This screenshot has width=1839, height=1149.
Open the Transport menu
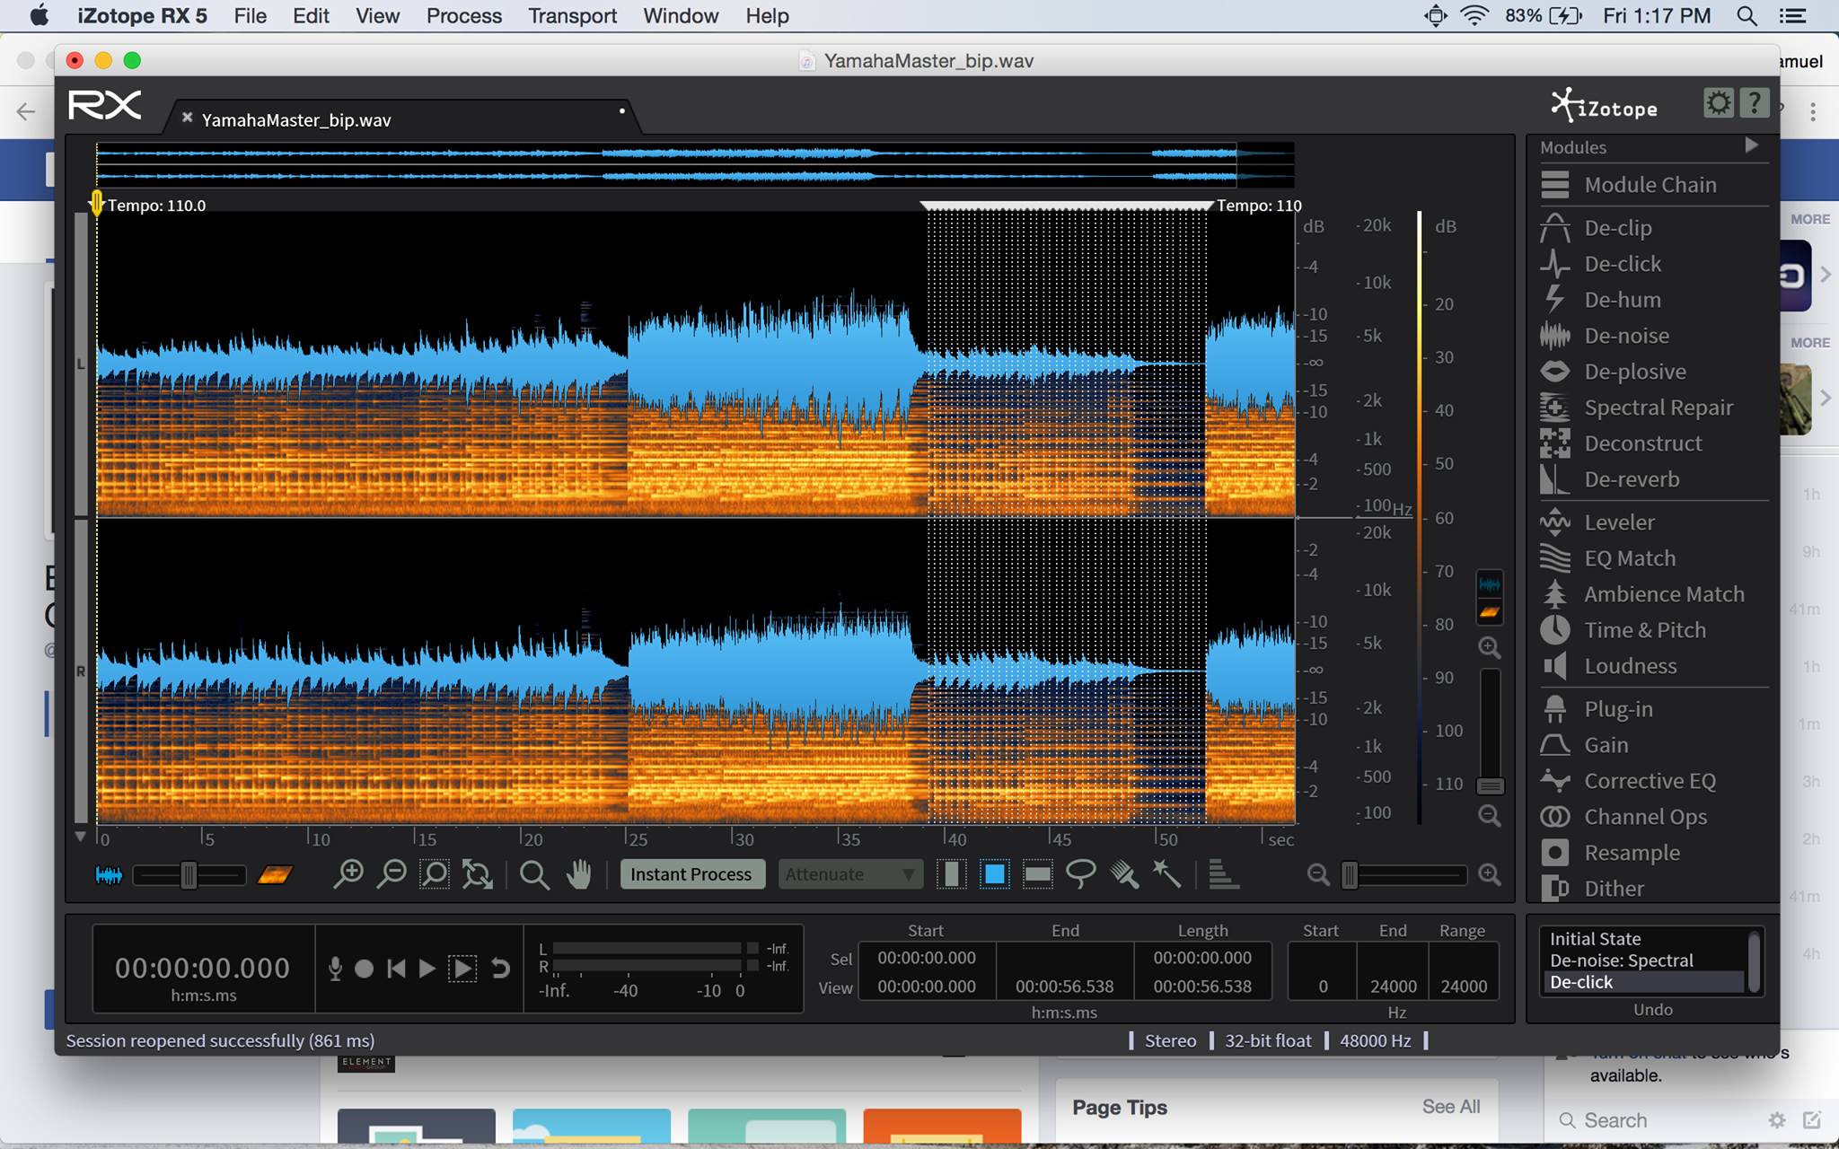pyautogui.click(x=572, y=16)
